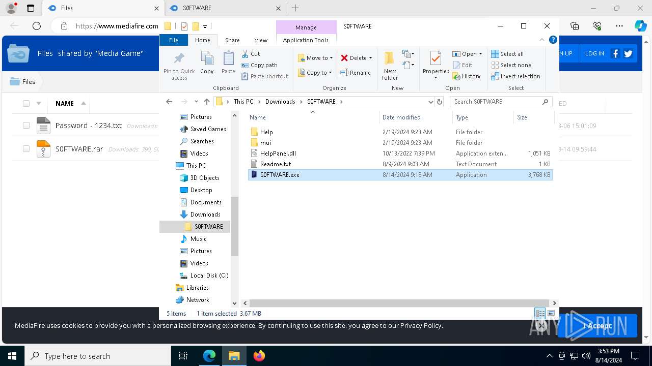Refresh the S0FTWARE folder view
This screenshot has width=652, height=366.
[x=440, y=102]
